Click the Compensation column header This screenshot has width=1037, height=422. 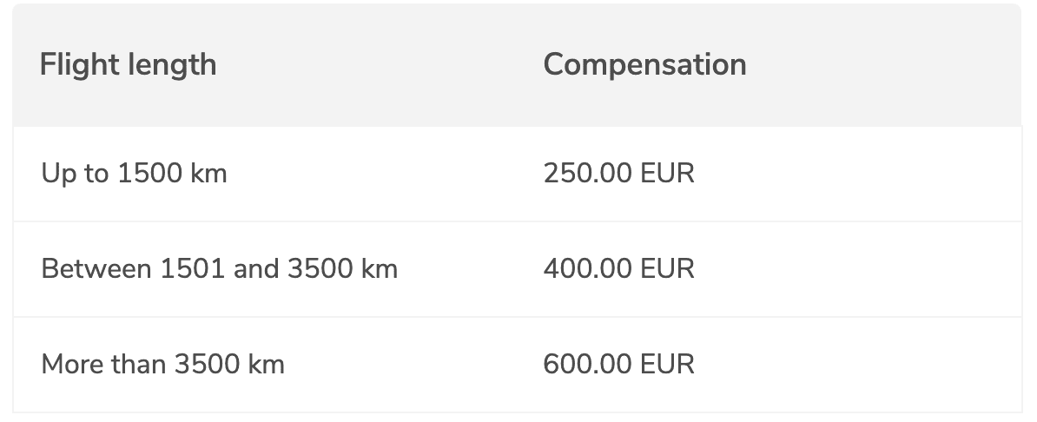[644, 65]
